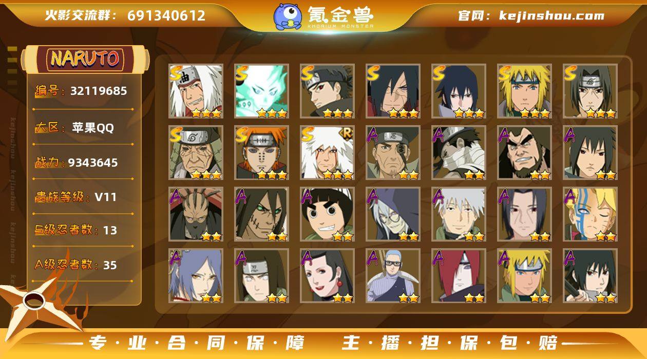Select blue-haired Konan portrait
The width and height of the screenshot is (647, 359).
click(196, 276)
